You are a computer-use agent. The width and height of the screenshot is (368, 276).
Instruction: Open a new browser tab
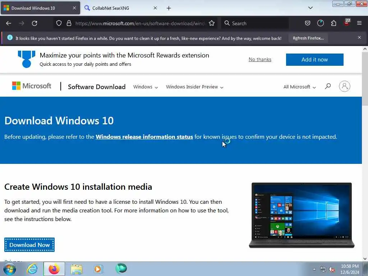pyautogui.click(x=169, y=8)
